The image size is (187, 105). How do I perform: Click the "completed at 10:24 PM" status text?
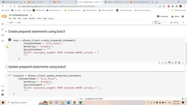[x=93, y=99]
